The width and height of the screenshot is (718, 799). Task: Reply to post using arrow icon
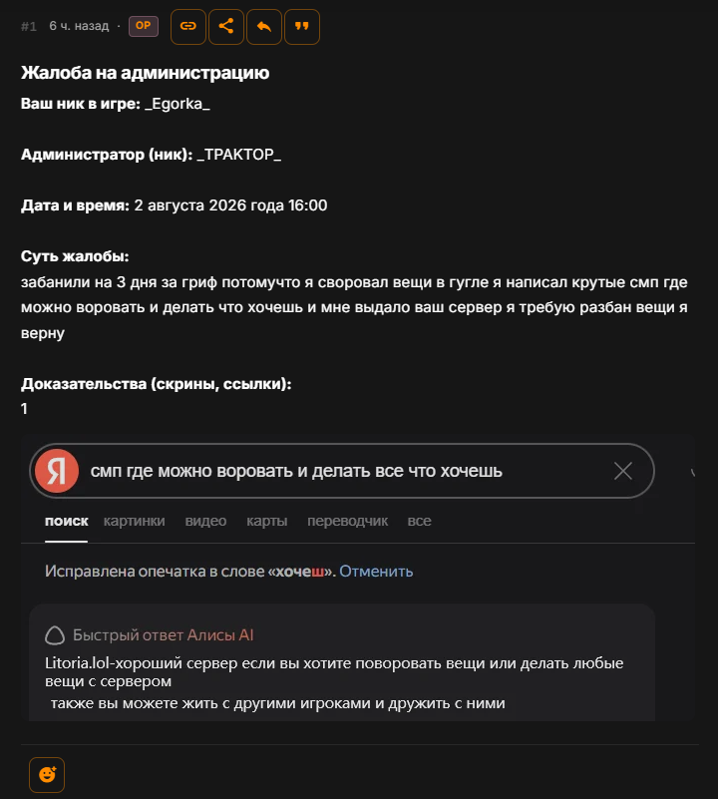tap(264, 27)
